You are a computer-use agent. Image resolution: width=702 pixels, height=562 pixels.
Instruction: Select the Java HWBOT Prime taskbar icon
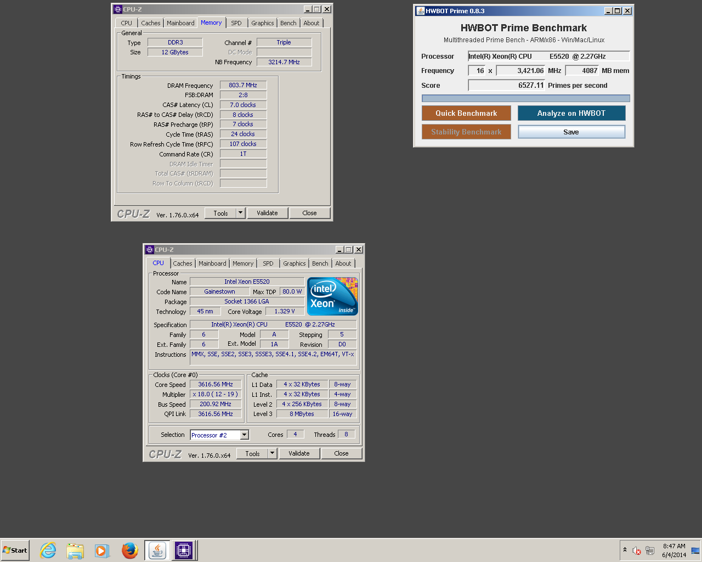157,550
